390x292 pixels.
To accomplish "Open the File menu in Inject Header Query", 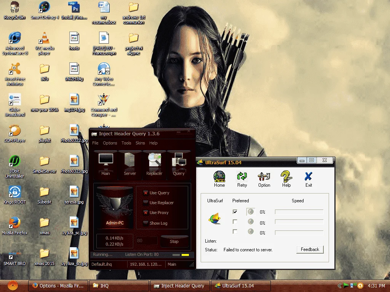I will point(95,143).
